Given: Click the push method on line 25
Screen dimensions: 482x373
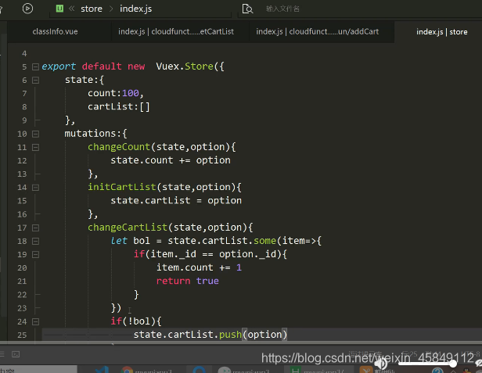Looking at the screenshot, I should (230, 334).
